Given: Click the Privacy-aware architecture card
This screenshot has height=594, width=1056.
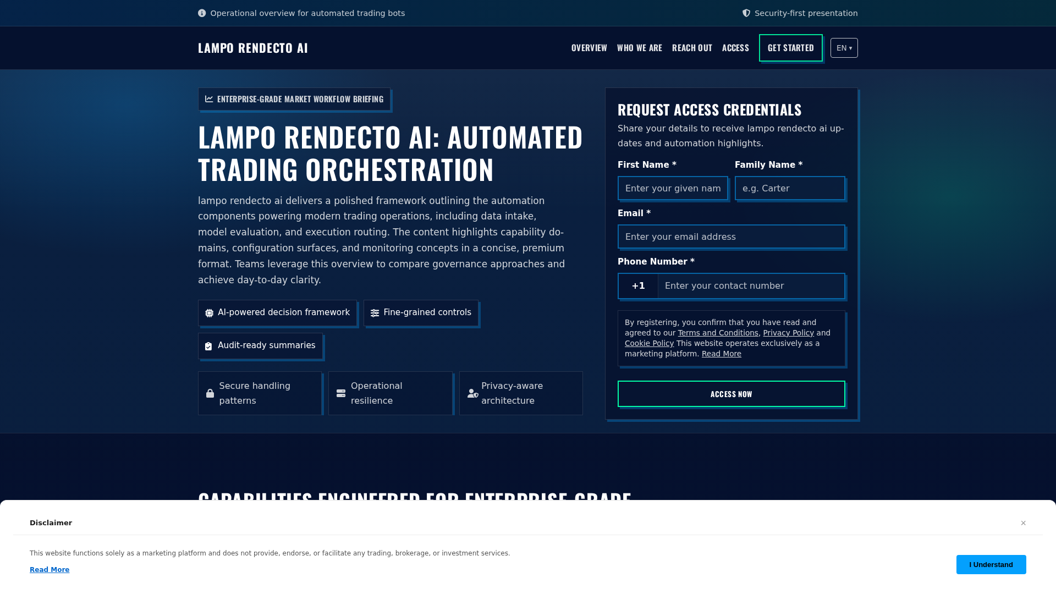Looking at the screenshot, I should pyautogui.click(x=521, y=393).
